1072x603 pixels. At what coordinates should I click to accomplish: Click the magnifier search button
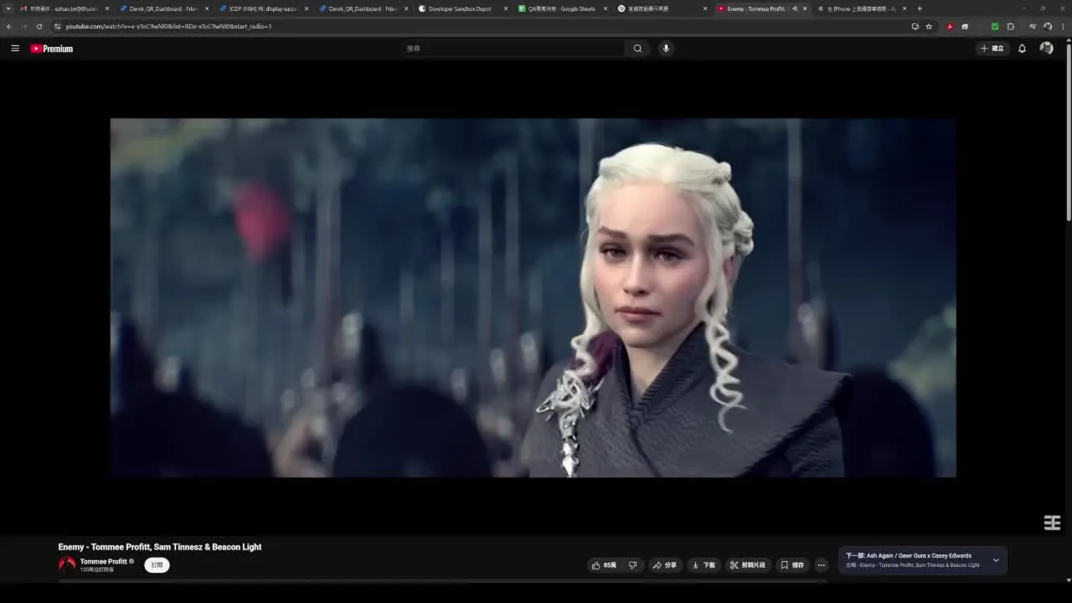(637, 49)
